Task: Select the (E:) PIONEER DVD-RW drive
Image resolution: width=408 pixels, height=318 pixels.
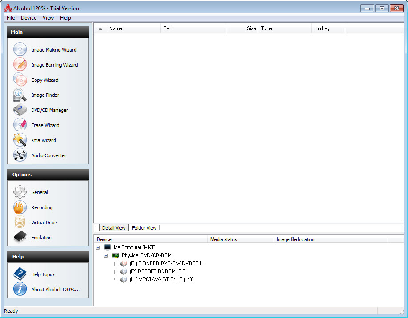Action: [x=167, y=263]
